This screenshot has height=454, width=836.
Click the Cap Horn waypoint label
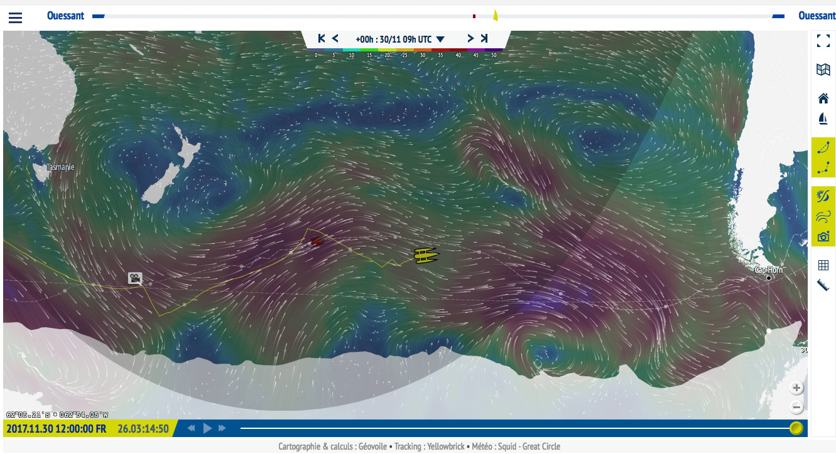point(769,270)
